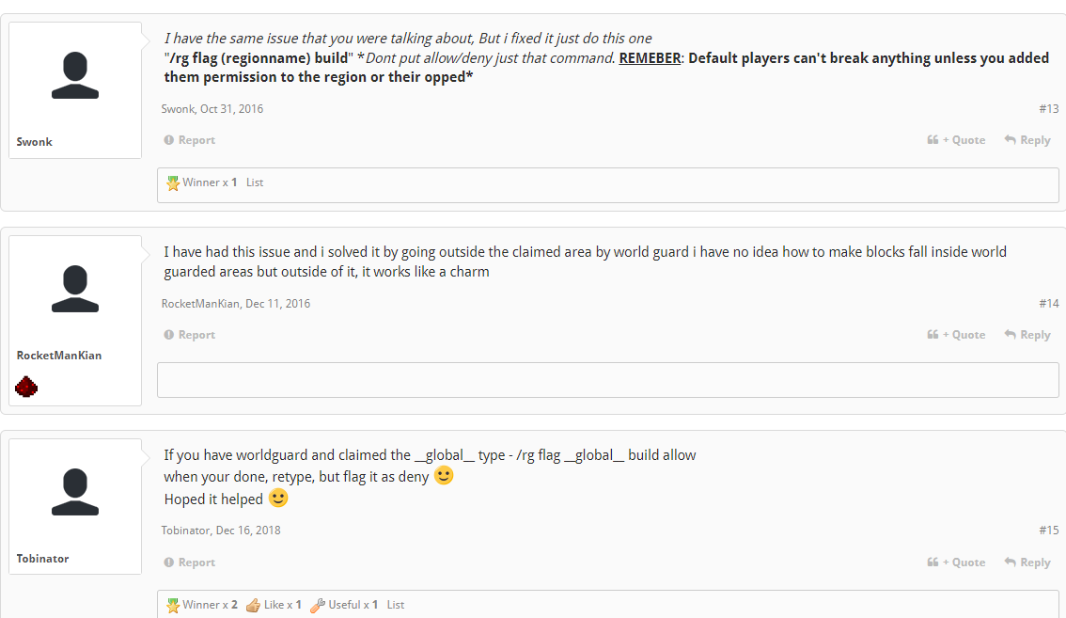This screenshot has height=618, width=1066.
Task: Click the Winner trophy icon on Tobinator's post
Action: pyautogui.click(x=173, y=605)
